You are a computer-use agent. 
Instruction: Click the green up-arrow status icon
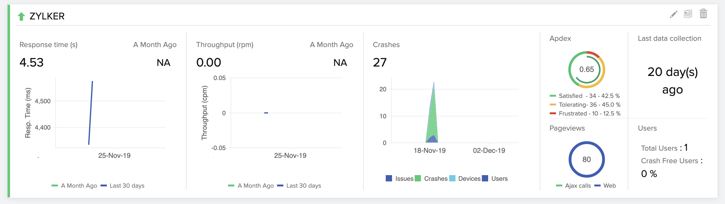pyautogui.click(x=21, y=16)
